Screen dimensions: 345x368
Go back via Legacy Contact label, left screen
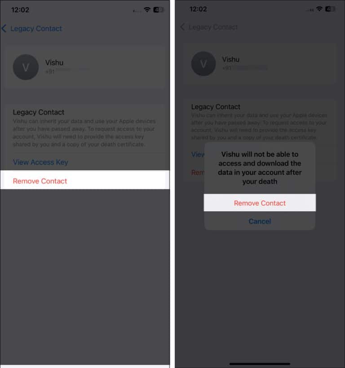[36, 29]
